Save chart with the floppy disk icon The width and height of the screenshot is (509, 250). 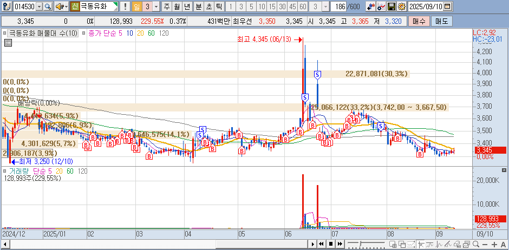pyautogui.click(x=391, y=6)
